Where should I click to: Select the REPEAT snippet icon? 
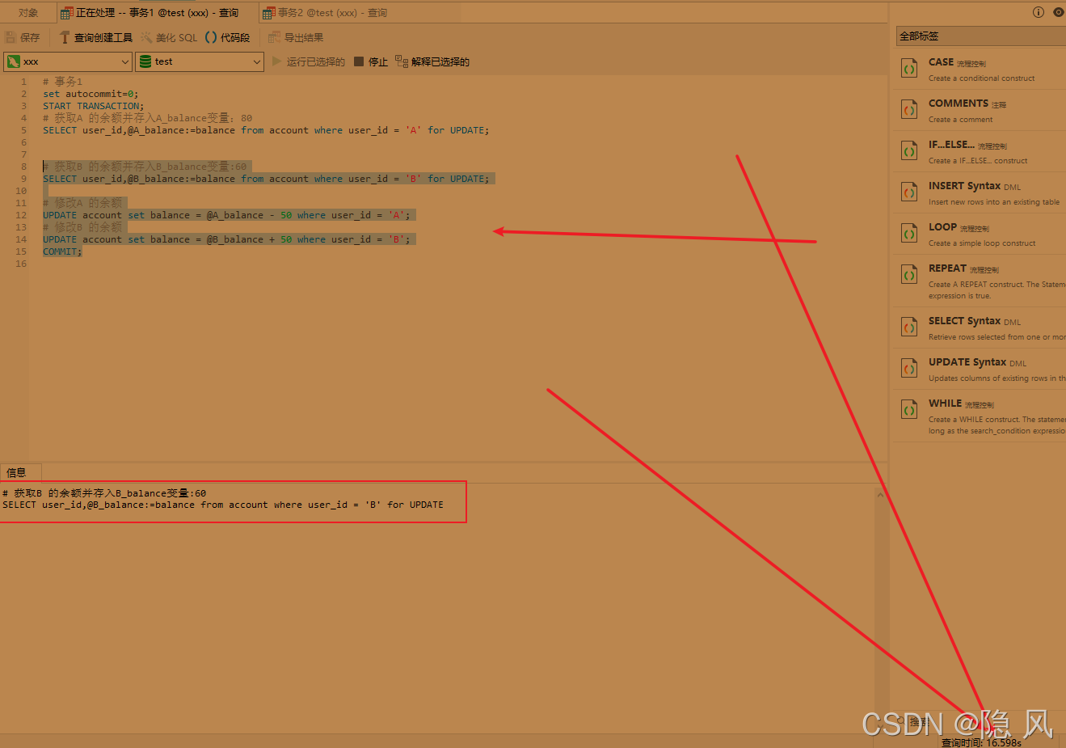(x=909, y=275)
